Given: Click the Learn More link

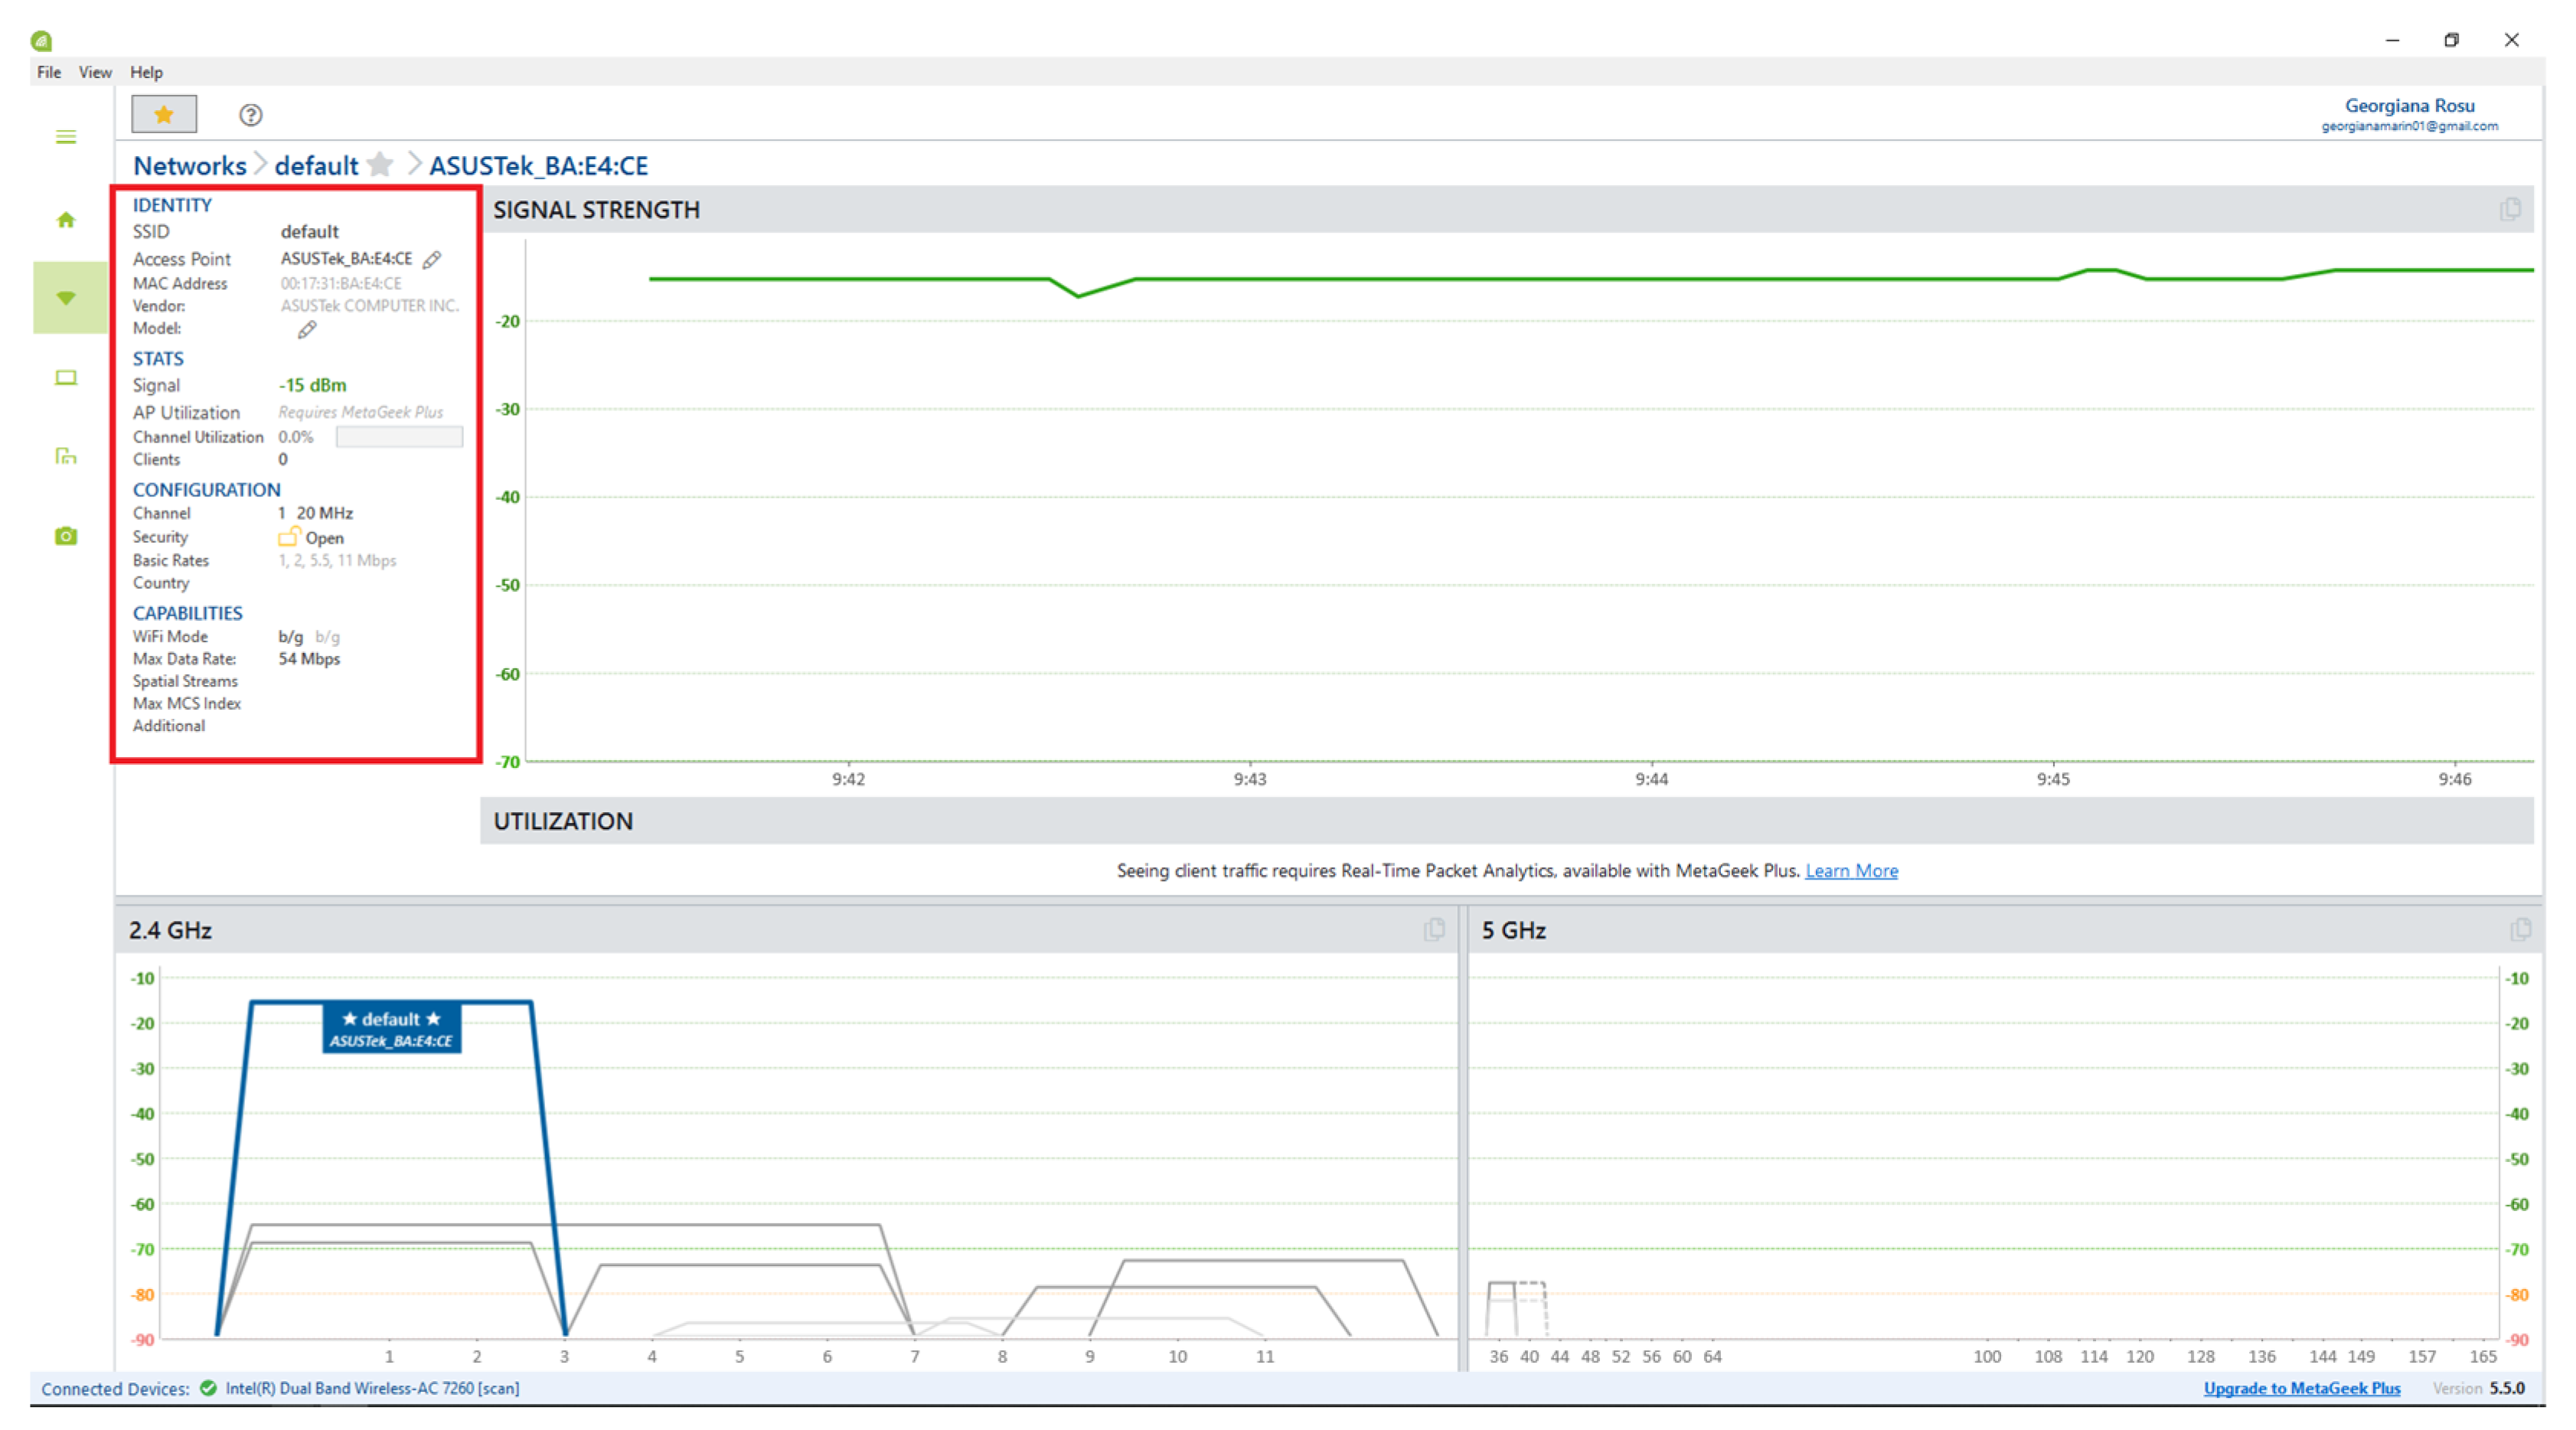Looking at the screenshot, I should (1851, 871).
